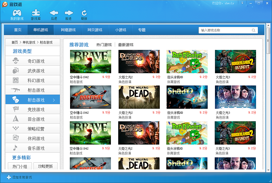The image size is (272, 183).
Task: Click 首页 in breadcrumb
Action: point(15,42)
